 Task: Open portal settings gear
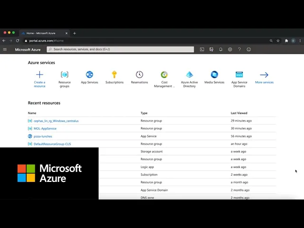click(x=230, y=49)
